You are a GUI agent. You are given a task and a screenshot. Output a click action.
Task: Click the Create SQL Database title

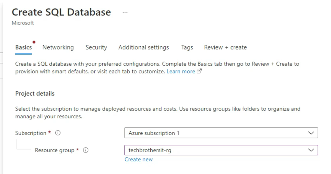(61, 12)
